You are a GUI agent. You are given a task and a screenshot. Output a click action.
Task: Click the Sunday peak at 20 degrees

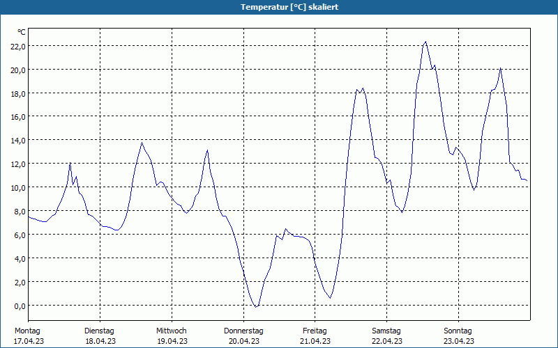(500, 68)
